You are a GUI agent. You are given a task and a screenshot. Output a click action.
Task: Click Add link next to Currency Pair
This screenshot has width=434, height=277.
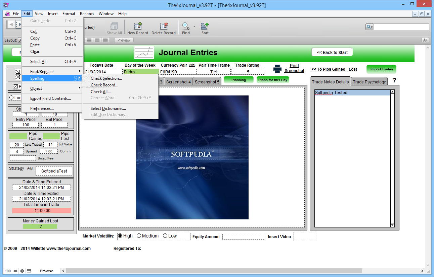[x=191, y=65]
